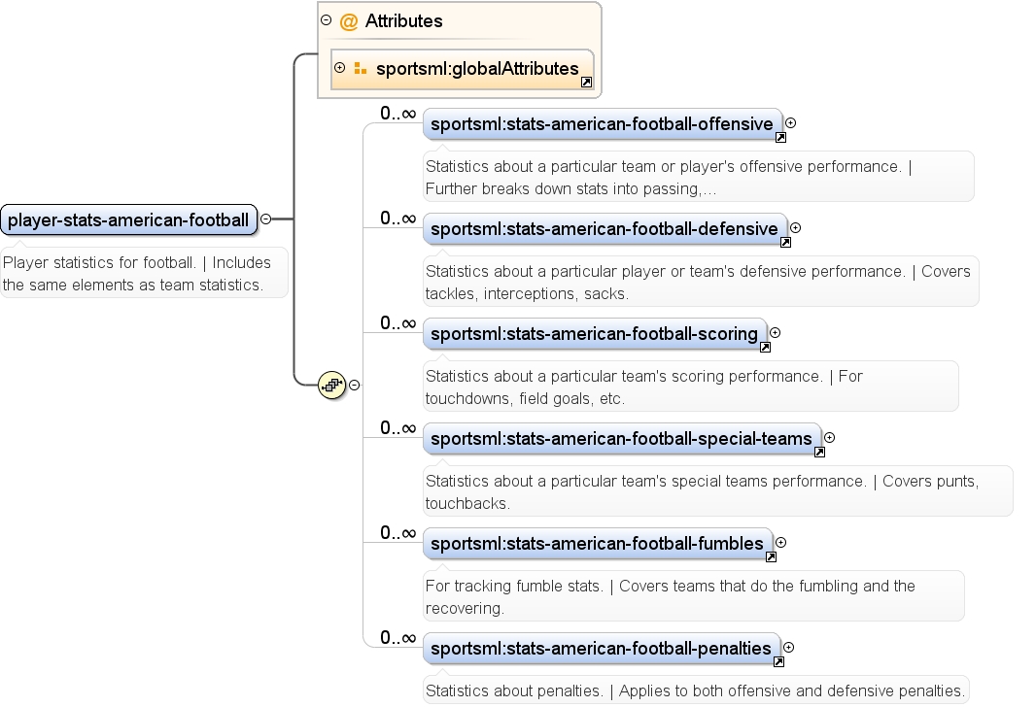The image size is (1036, 707).
Task: Select the player-stats-american-football root element
Action: (129, 219)
